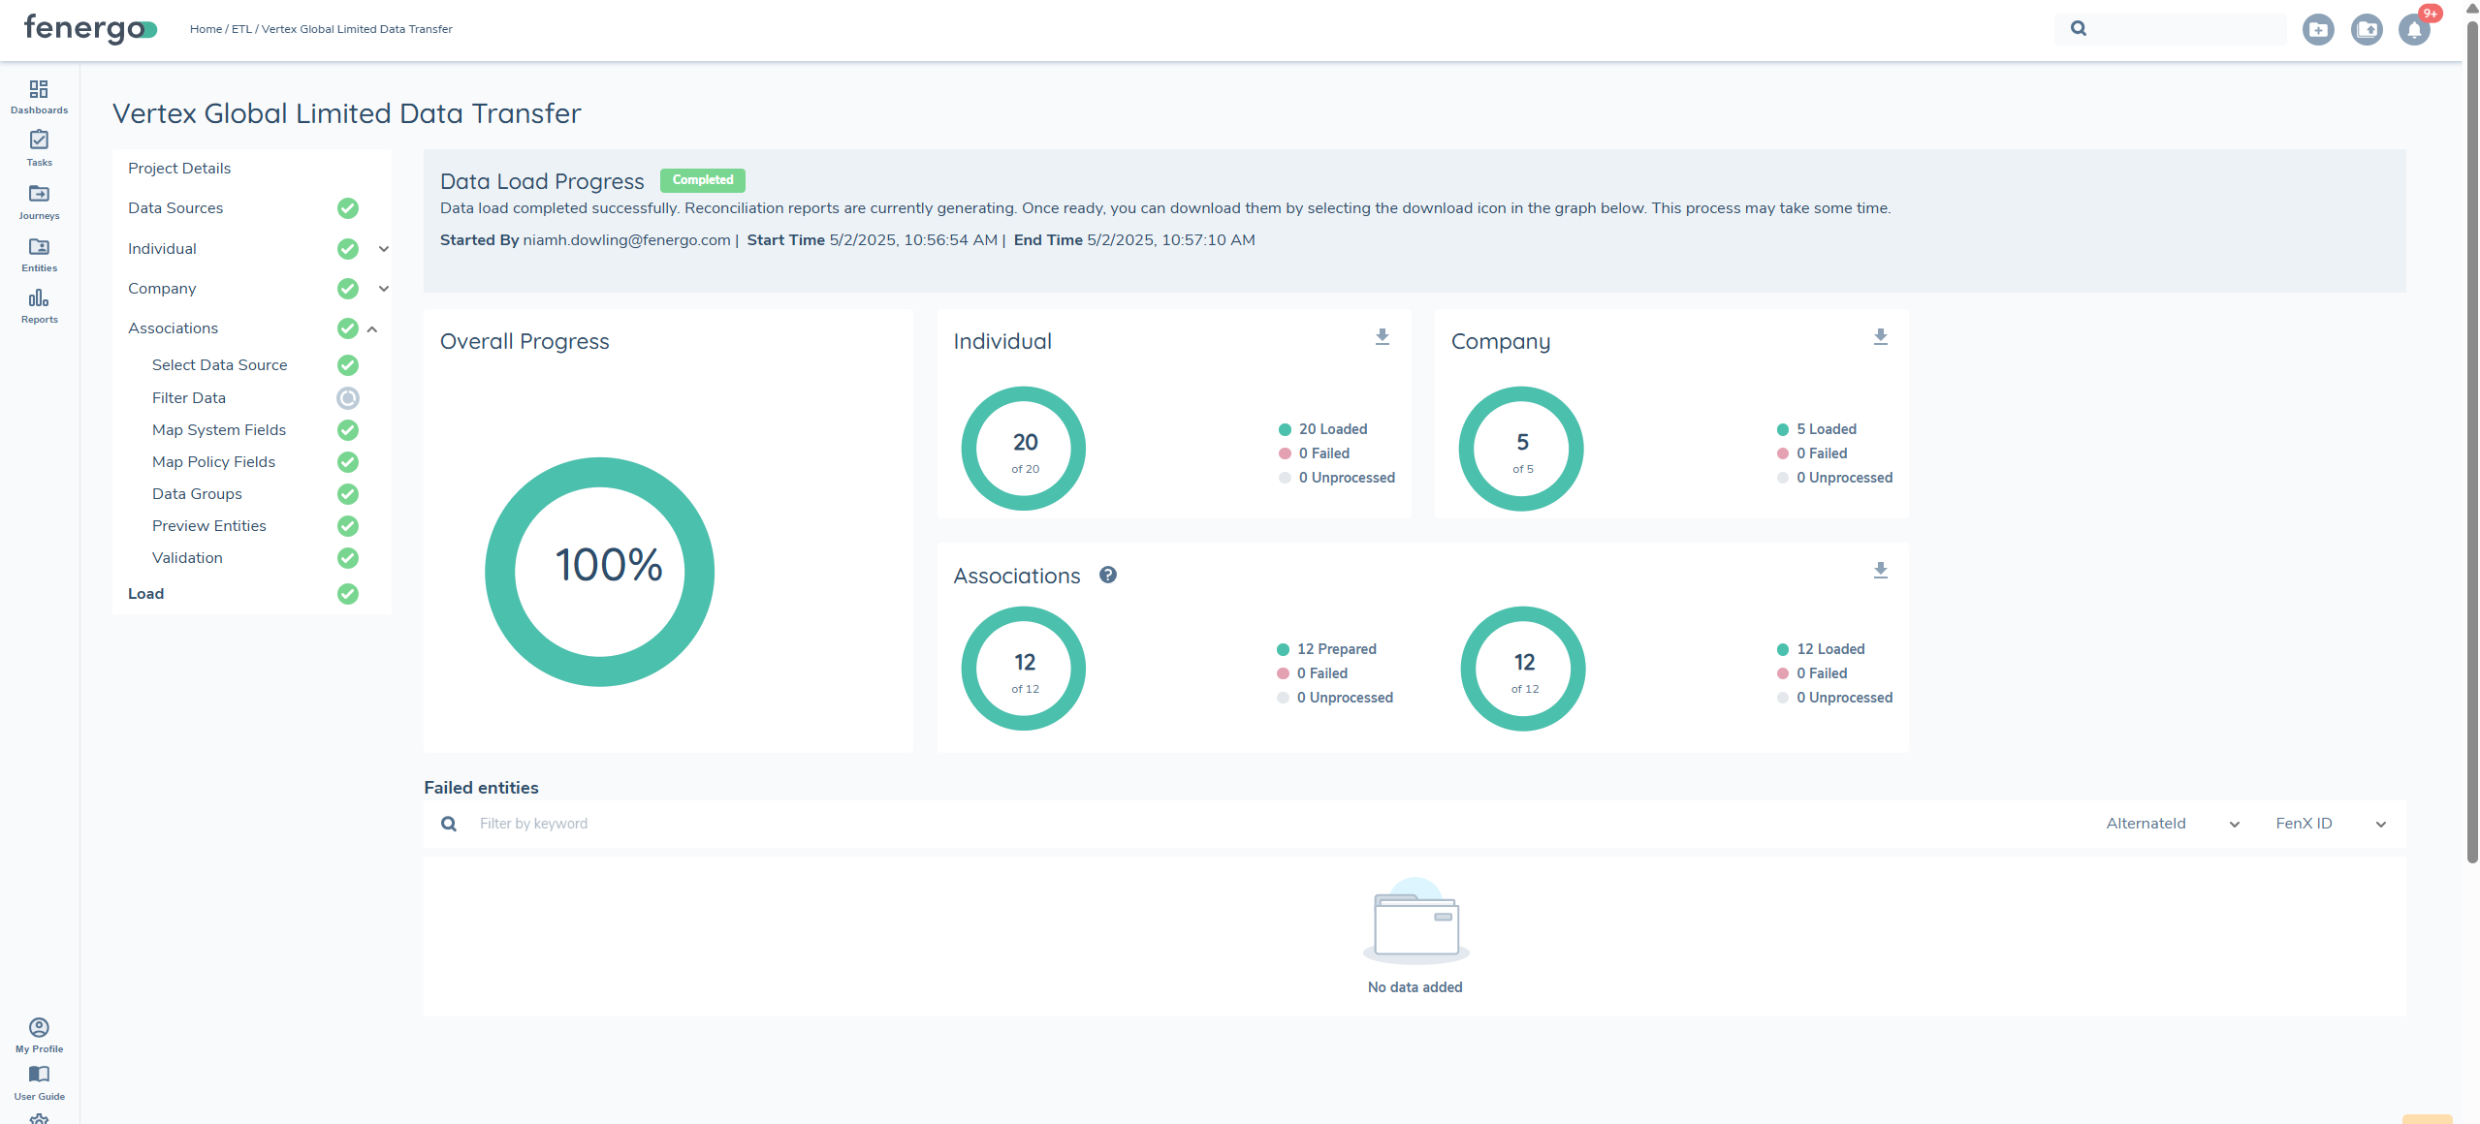This screenshot has height=1124, width=2480.
Task: Open the Dashboards sidebar icon
Action: point(39,96)
